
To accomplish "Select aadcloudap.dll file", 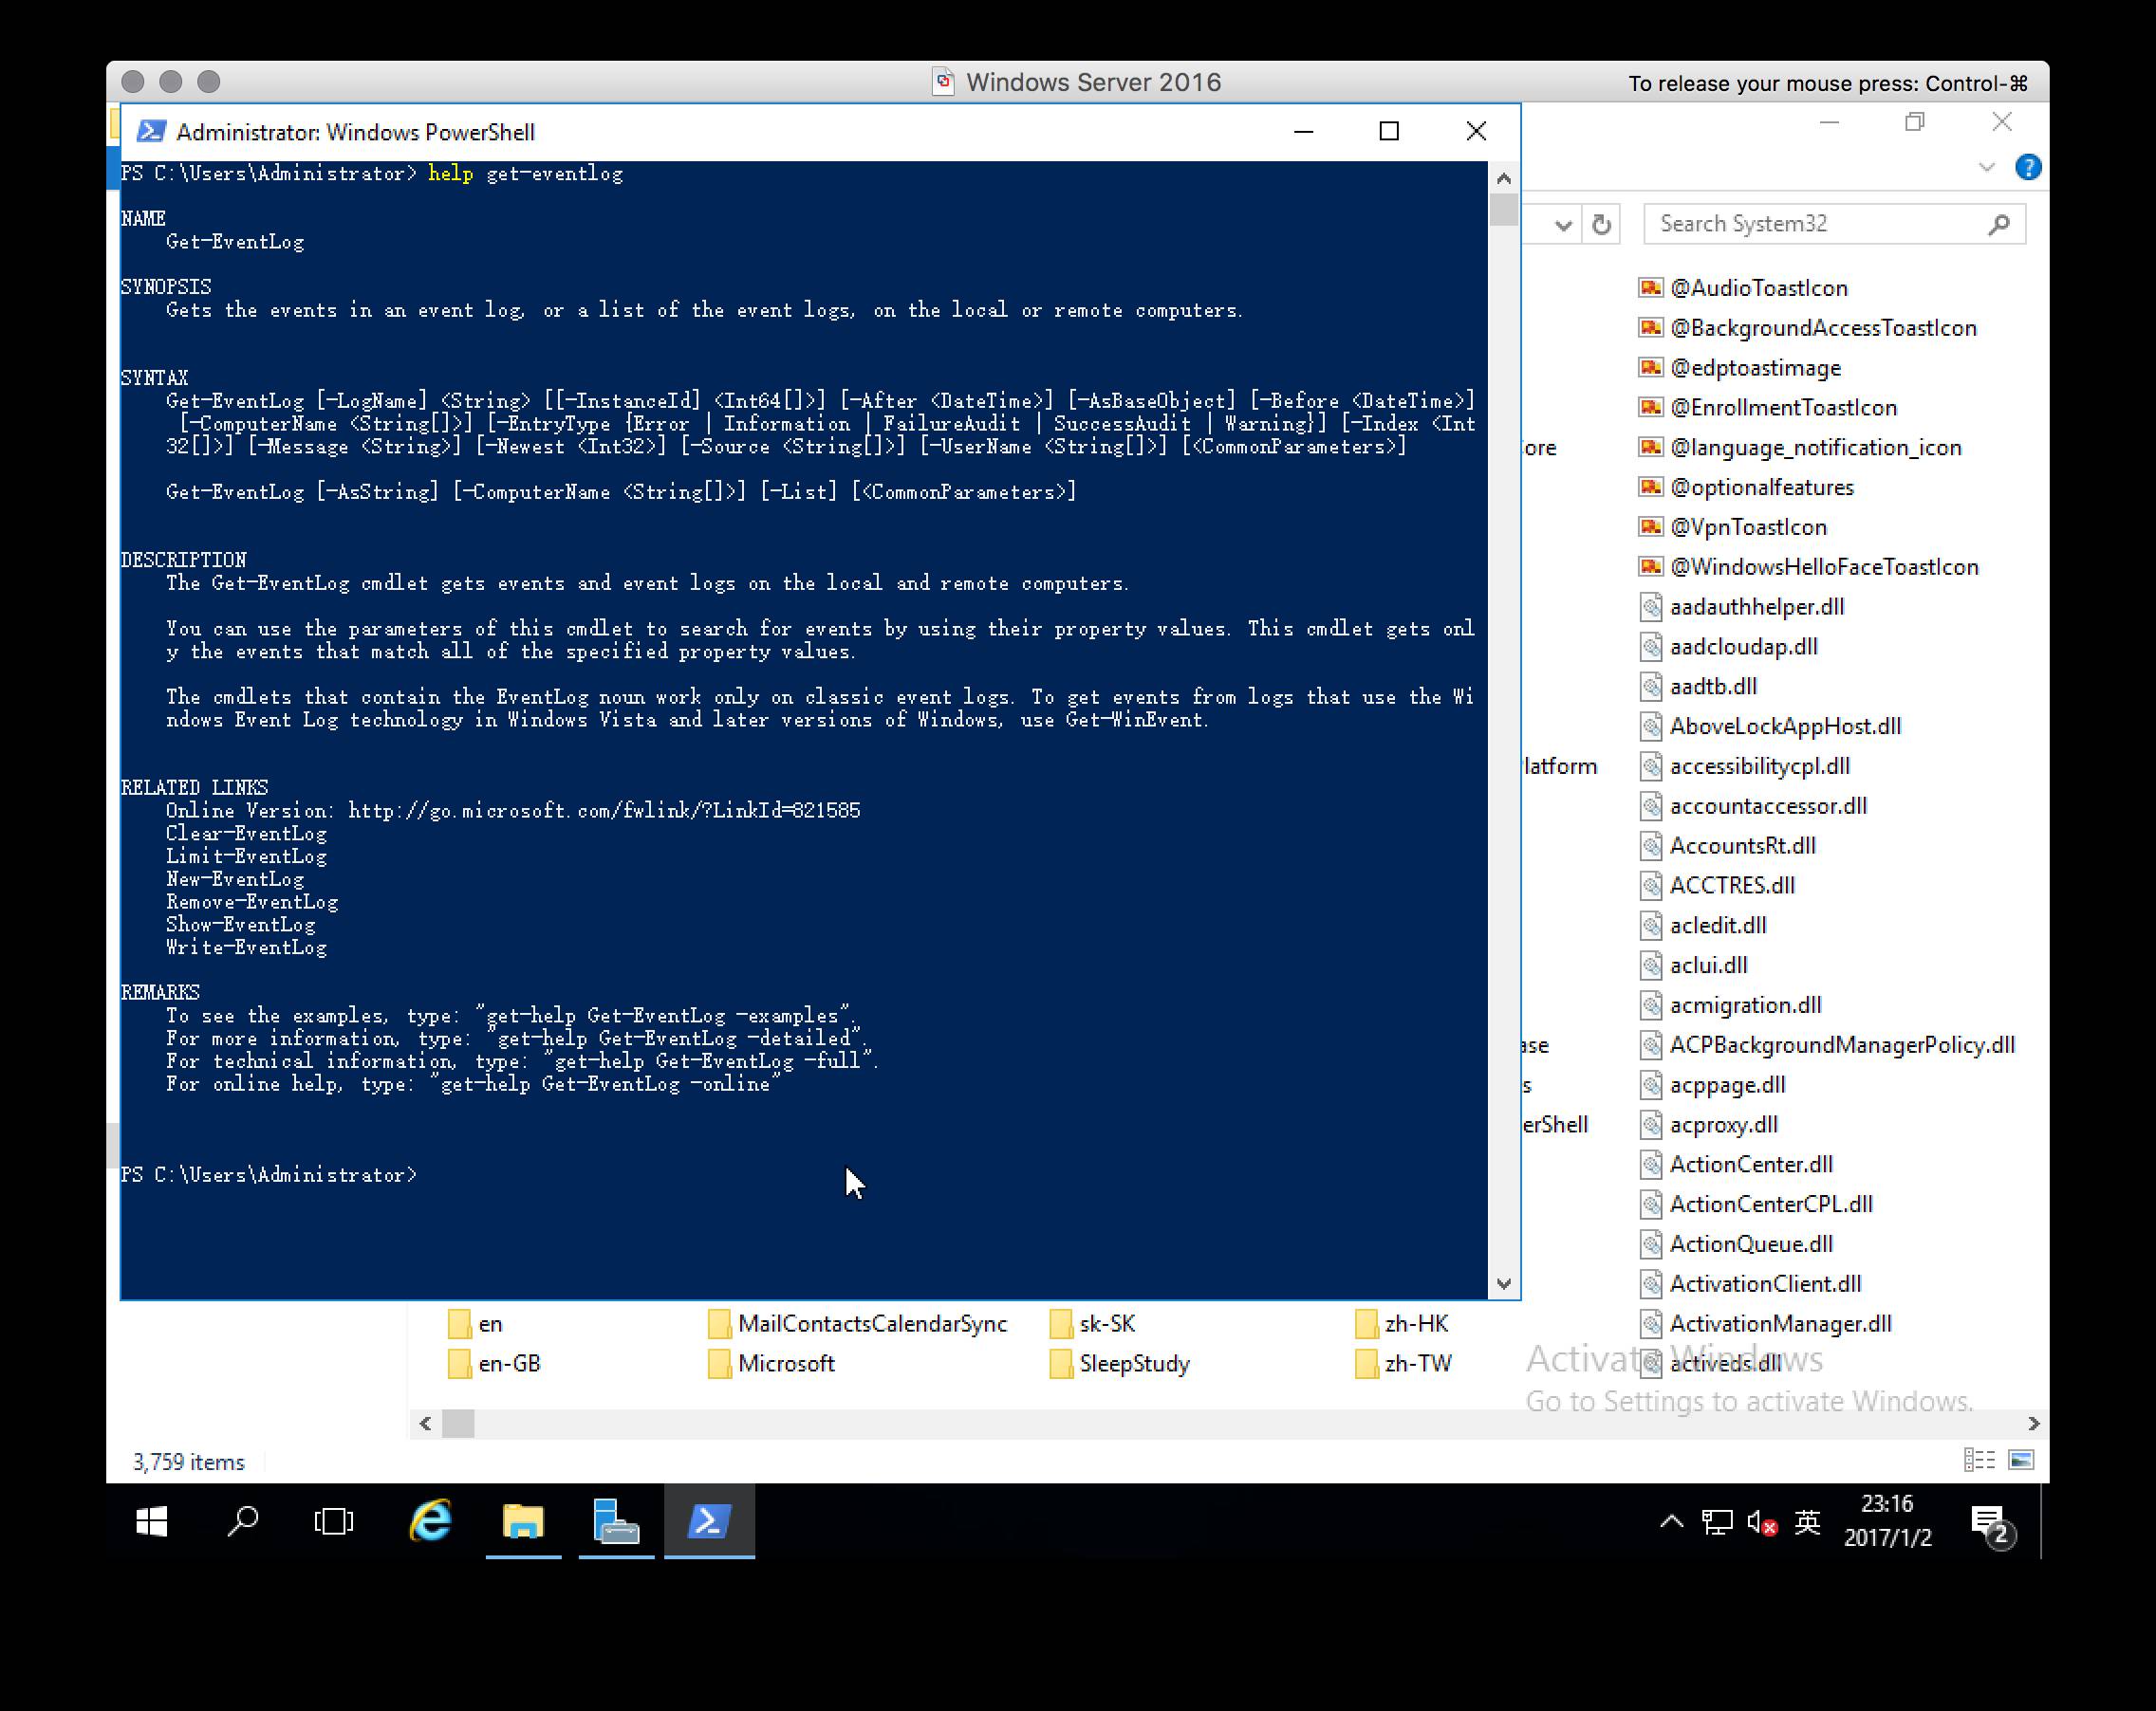I will point(1728,647).
